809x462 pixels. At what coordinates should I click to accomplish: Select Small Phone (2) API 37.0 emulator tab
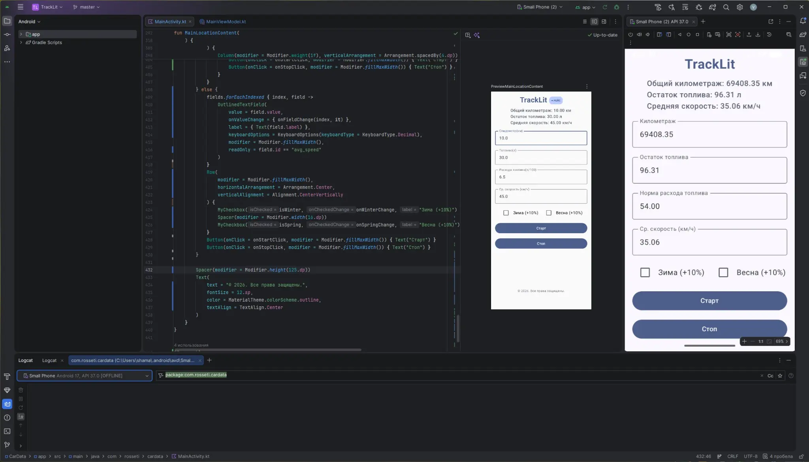662,22
